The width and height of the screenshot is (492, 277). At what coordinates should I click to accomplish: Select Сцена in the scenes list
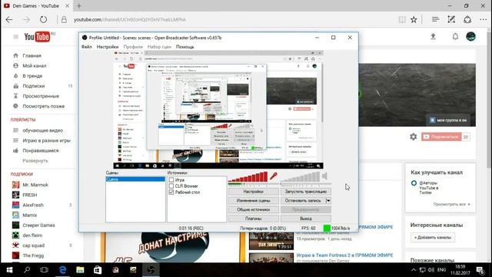tap(135, 179)
